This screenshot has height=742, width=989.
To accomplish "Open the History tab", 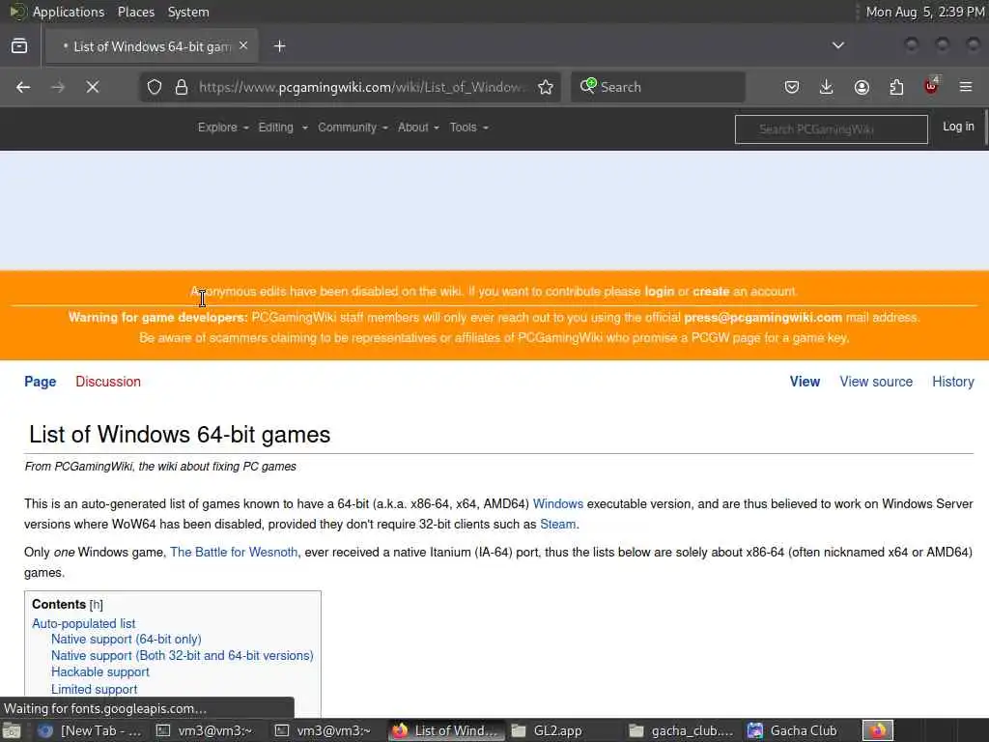I will tap(953, 382).
